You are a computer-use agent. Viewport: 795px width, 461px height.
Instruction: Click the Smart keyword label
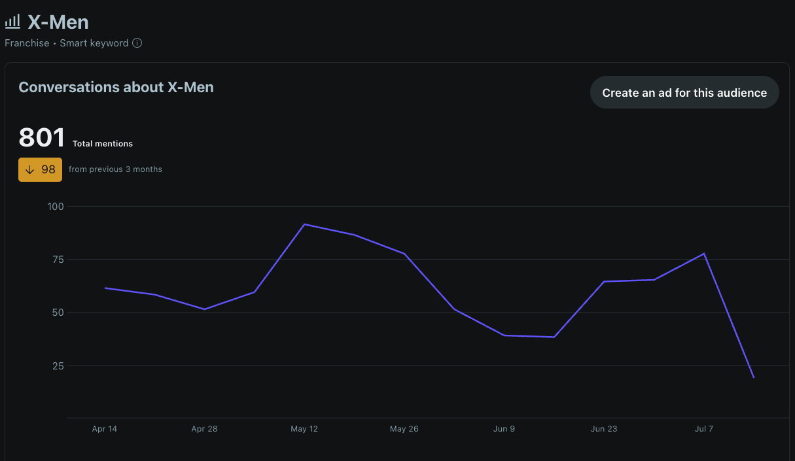coord(94,43)
